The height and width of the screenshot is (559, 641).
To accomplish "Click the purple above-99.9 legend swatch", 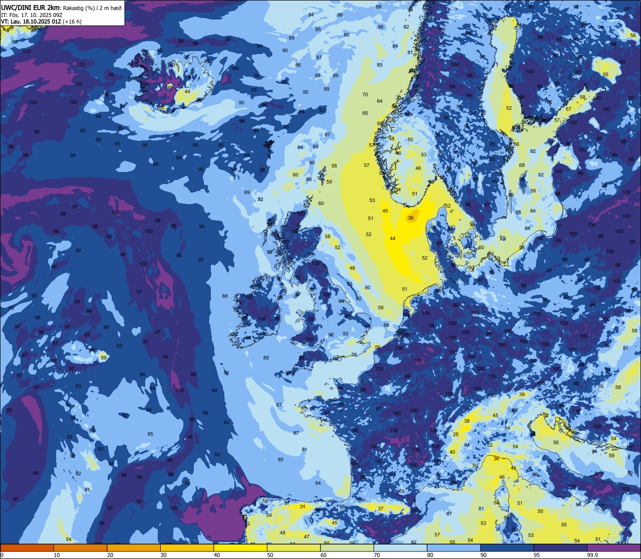I will (x=613, y=548).
